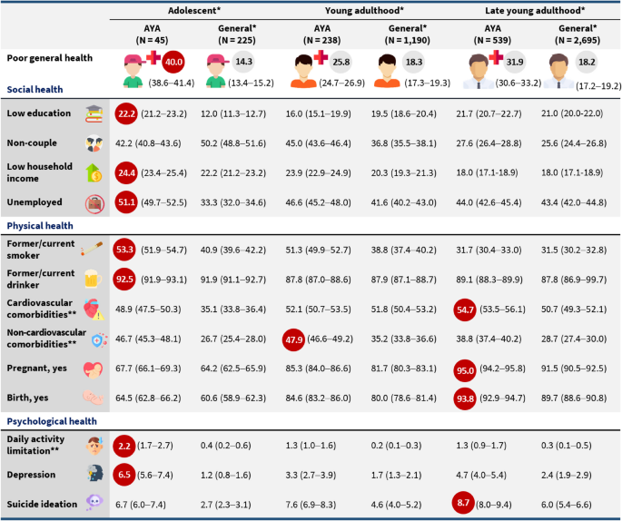The height and width of the screenshot is (521, 622).
Task: Click the red 8.7 suicide ideation circle
Action: pyautogui.click(x=463, y=503)
